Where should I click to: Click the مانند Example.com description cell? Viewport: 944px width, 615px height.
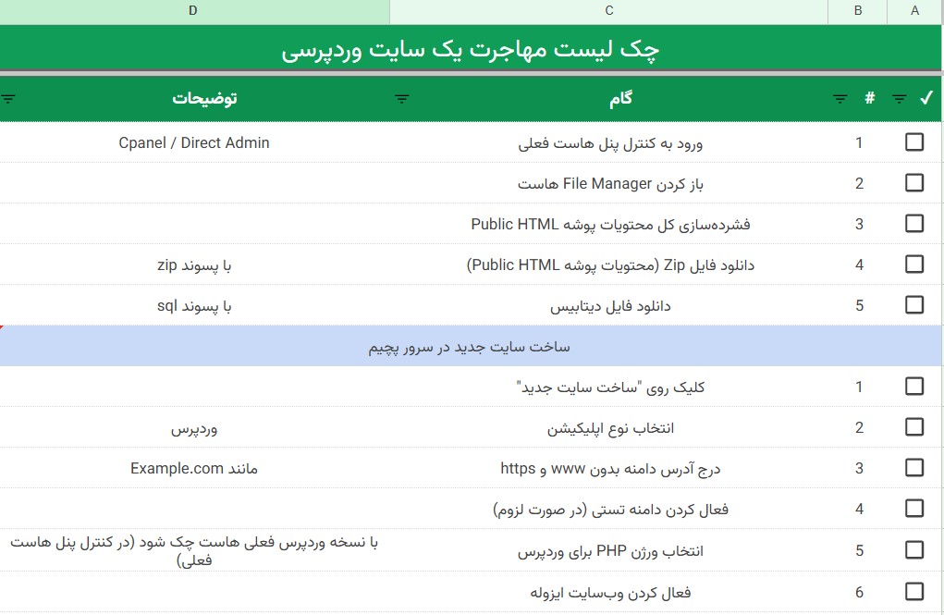pos(194,468)
